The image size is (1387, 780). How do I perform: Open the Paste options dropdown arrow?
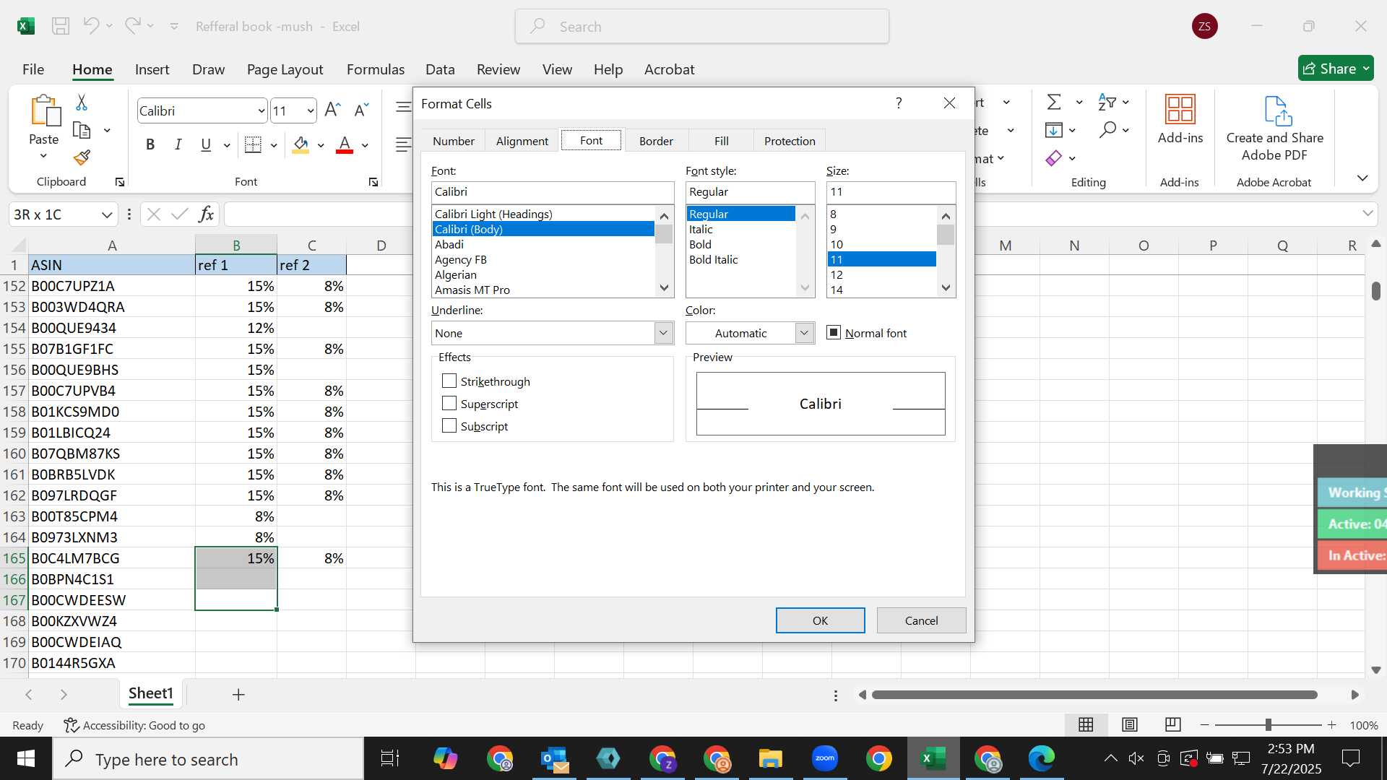click(43, 156)
